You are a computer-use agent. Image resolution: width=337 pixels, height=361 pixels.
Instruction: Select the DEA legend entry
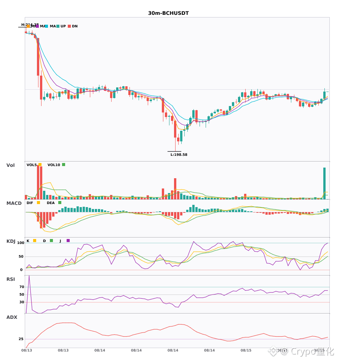54,203
